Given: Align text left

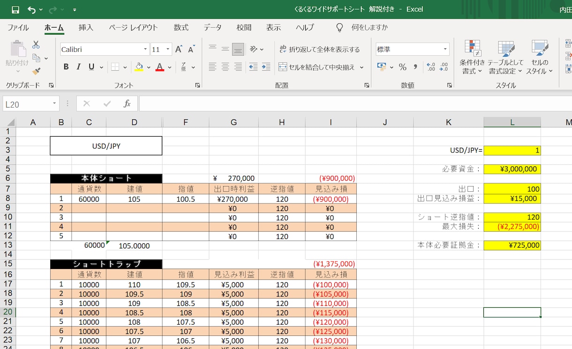Looking at the screenshot, I should pyautogui.click(x=212, y=67).
